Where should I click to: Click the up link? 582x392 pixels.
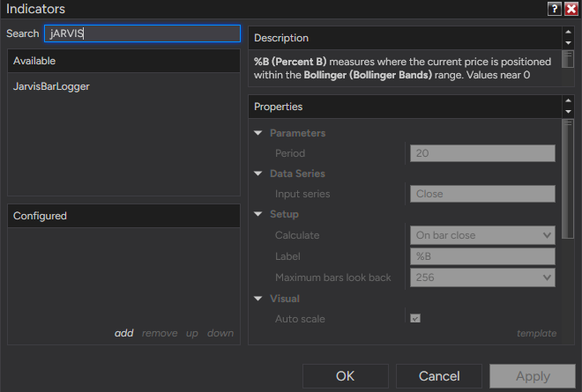(x=192, y=333)
